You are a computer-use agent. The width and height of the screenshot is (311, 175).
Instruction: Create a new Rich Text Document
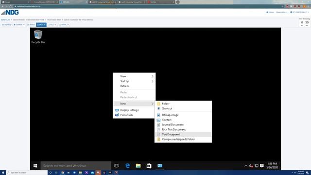pos(183,130)
